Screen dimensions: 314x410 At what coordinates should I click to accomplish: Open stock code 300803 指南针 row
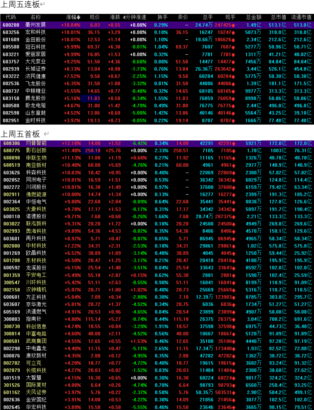pos(12,319)
